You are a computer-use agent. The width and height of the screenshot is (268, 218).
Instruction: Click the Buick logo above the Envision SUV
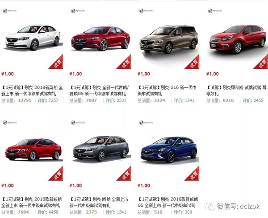(215, 11)
